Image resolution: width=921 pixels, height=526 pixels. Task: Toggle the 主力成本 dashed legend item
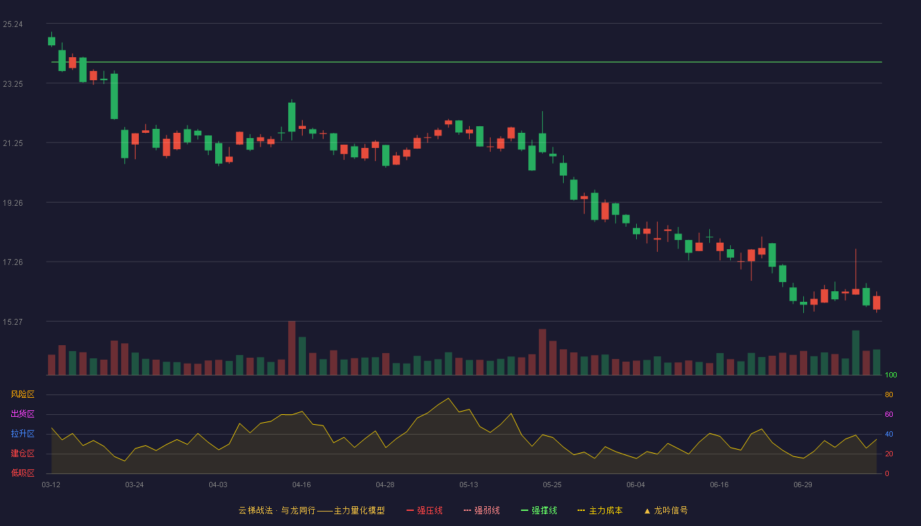coord(600,510)
